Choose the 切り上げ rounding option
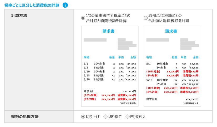217x127 pixels. pyautogui.click(x=83, y=117)
